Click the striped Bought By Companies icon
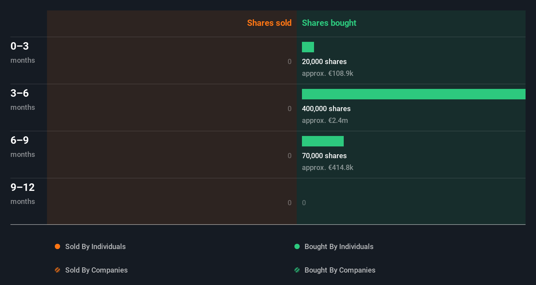The height and width of the screenshot is (285, 536). pos(297,270)
